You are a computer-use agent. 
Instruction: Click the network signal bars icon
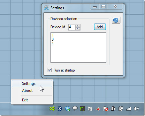pos(128,109)
